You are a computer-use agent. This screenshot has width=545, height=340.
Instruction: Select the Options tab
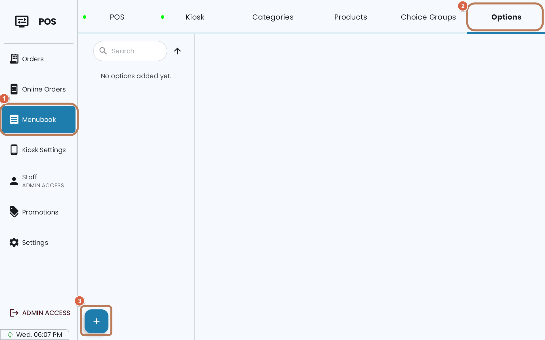pos(506,17)
